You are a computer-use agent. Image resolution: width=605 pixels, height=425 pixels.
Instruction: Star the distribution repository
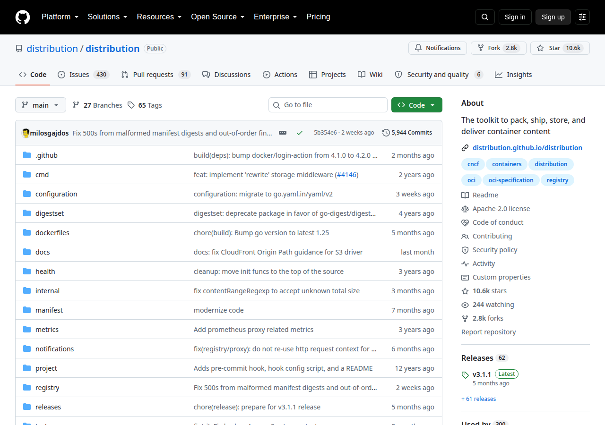tap(560, 48)
